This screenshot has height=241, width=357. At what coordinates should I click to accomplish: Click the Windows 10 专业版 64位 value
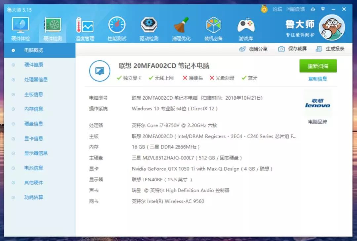(x=175, y=109)
